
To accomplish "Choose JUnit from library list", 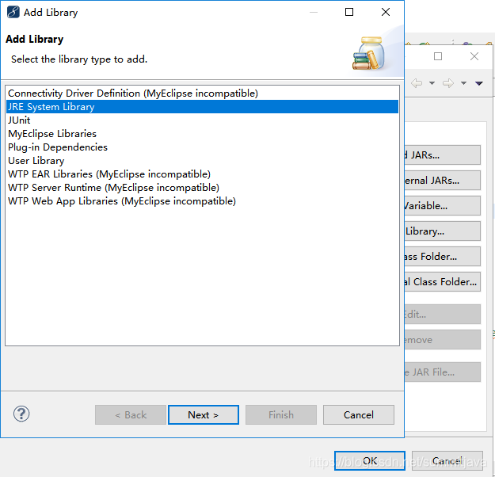I will (x=202, y=120).
